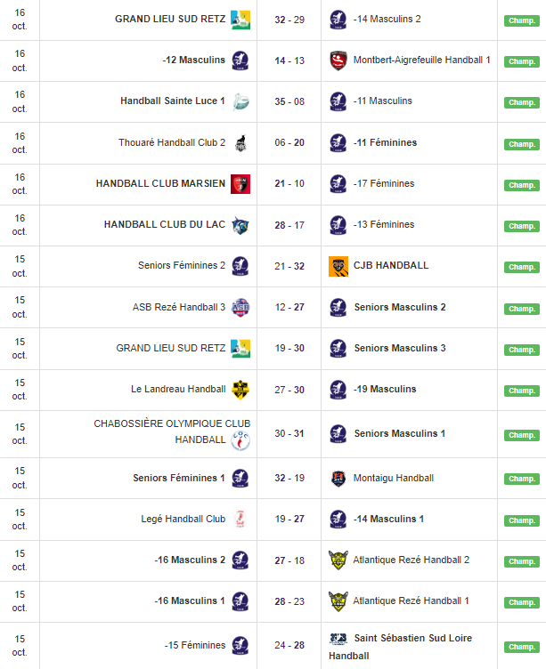Screen dimensions: 546x669
Task: Click Champ. badge for Seniors Féminines 2 match
Action: tap(521, 267)
